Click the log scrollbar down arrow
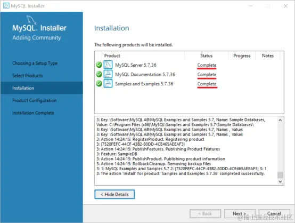Viewport: 295px width, 223px height. (280, 181)
